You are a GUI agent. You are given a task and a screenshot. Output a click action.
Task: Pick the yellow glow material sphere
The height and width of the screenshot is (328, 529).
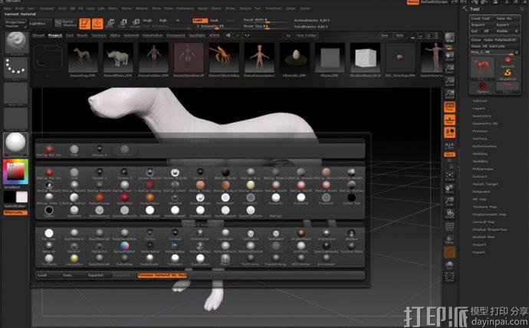[x=74, y=260]
